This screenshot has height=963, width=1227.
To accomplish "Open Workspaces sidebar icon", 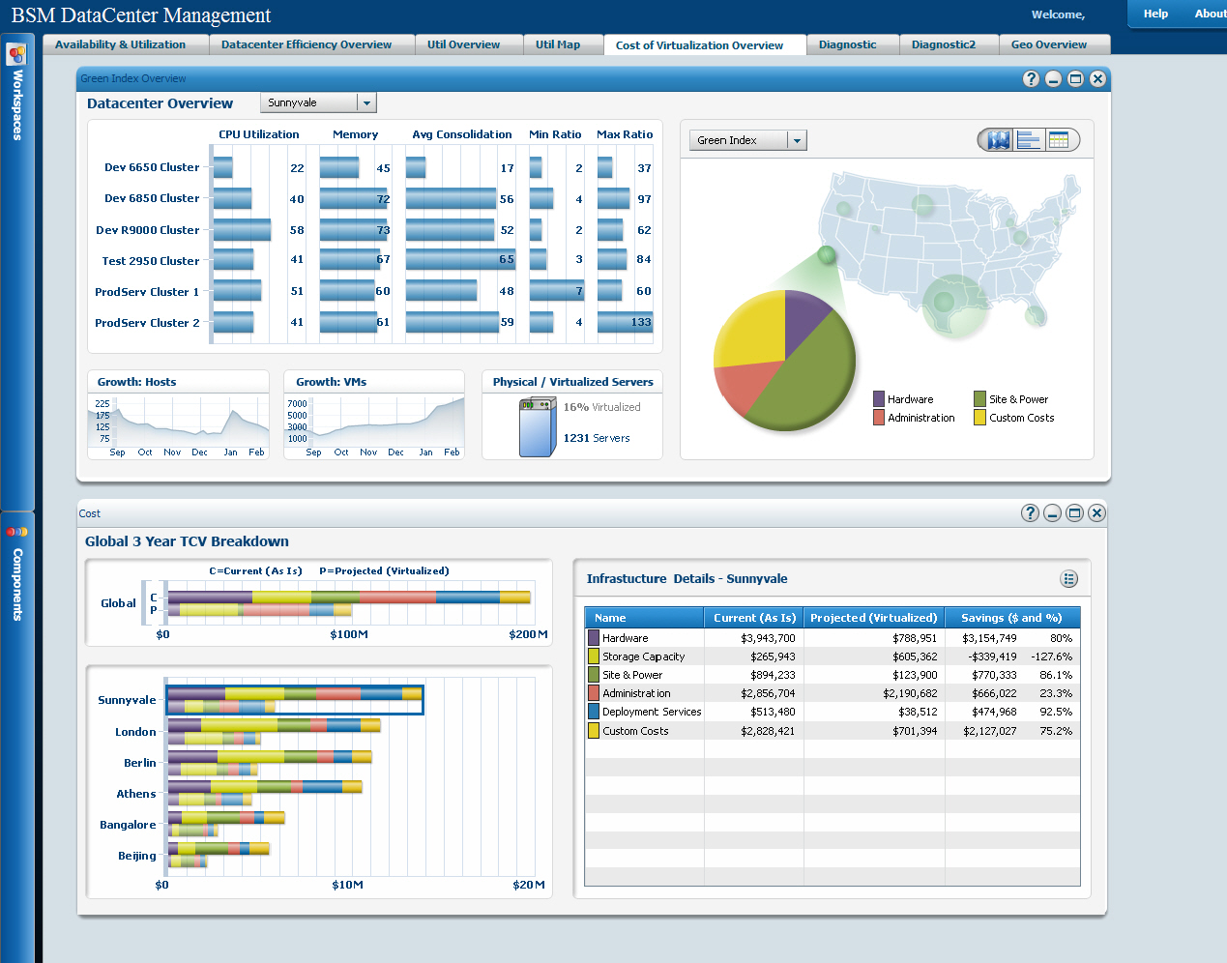I will (x=16, y=55).
